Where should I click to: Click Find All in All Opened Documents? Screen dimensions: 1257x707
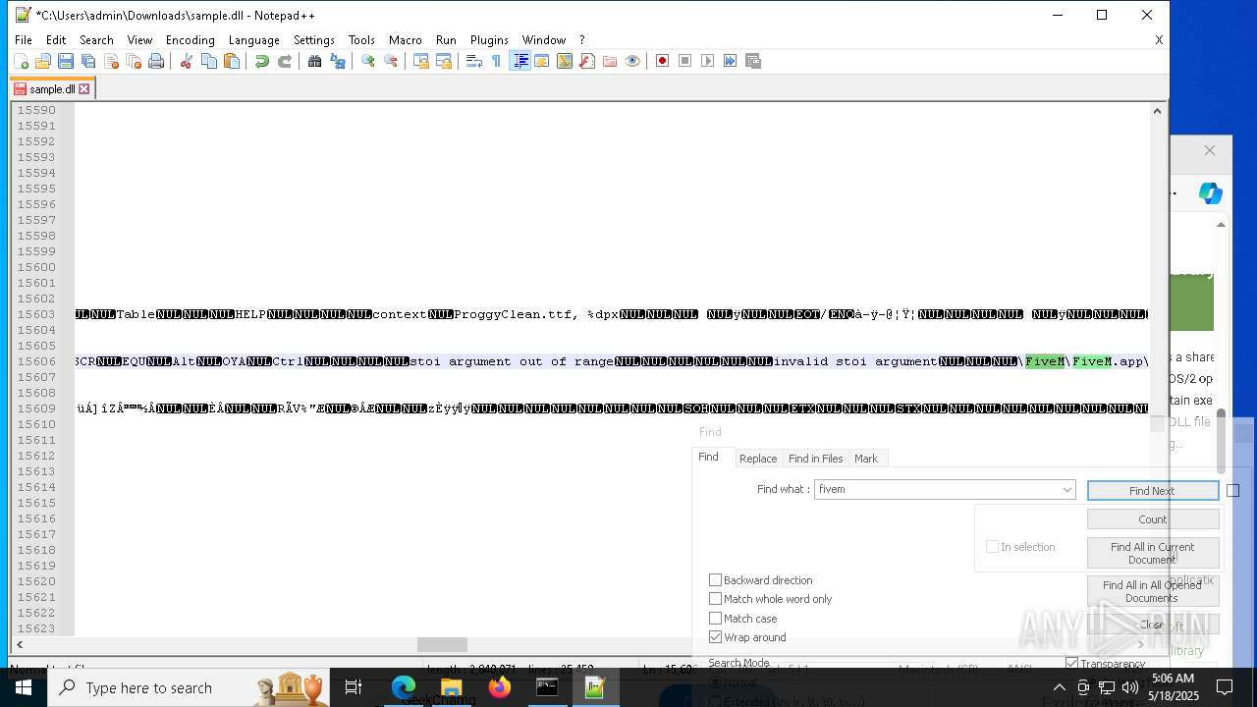point(1152,591)
